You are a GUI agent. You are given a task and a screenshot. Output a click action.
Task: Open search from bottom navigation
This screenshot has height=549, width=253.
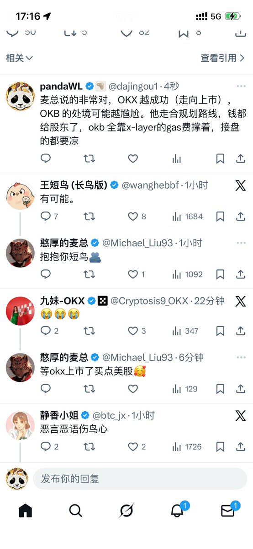[x=75, y=511]
